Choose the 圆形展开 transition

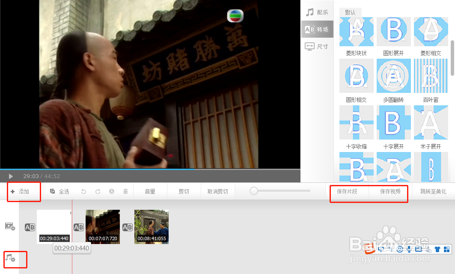point(393,32)
